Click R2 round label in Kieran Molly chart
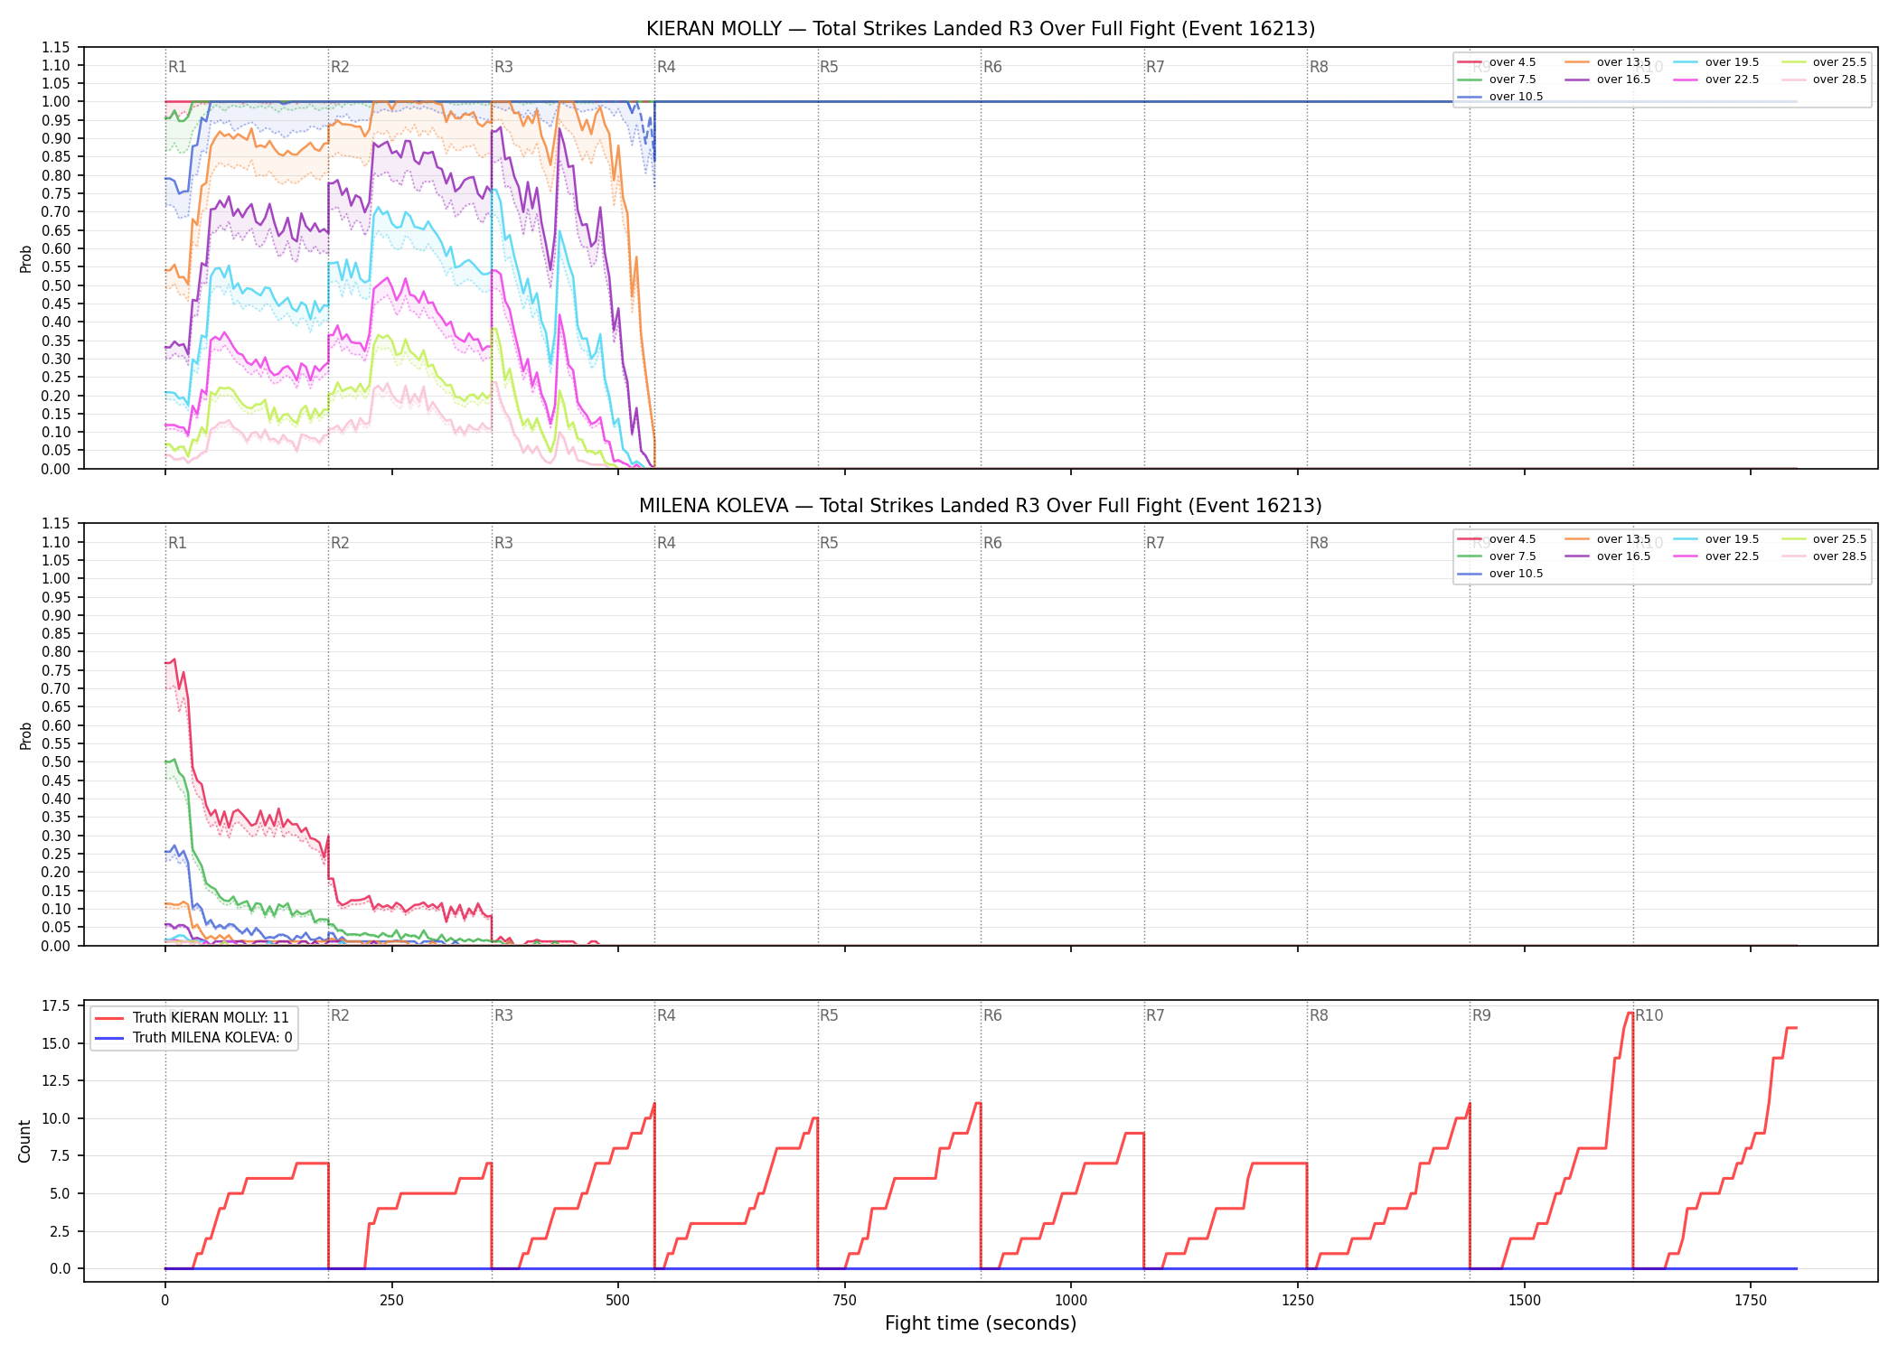The image size is (1898, 1355). point(340,67)
